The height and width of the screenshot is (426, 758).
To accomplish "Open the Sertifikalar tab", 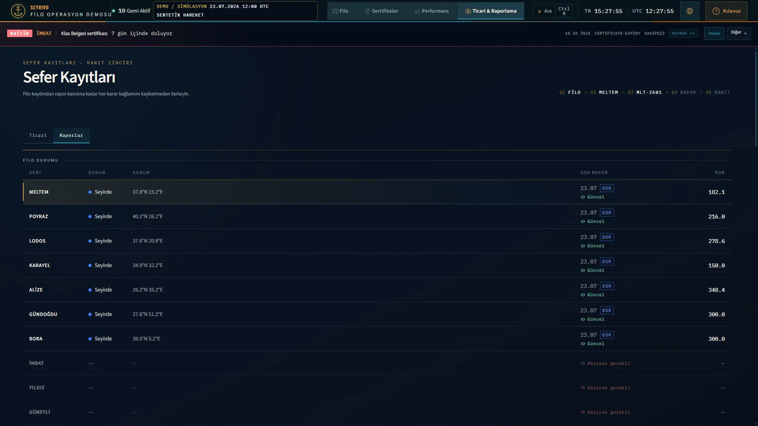I will coord(381,11).
